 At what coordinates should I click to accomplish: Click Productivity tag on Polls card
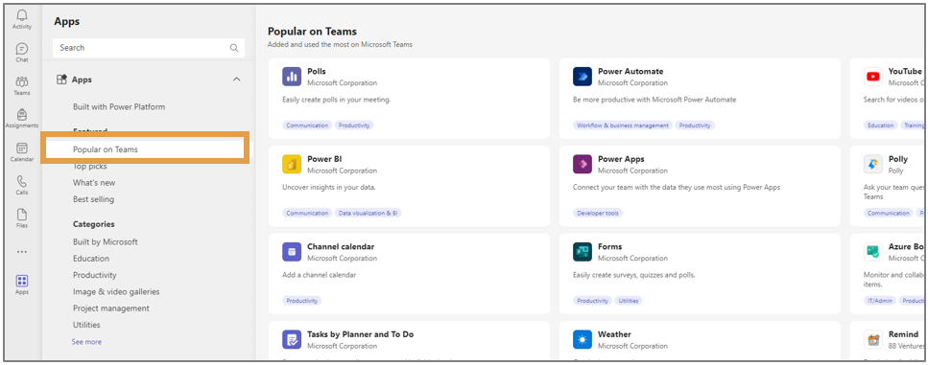click(354, 125)
